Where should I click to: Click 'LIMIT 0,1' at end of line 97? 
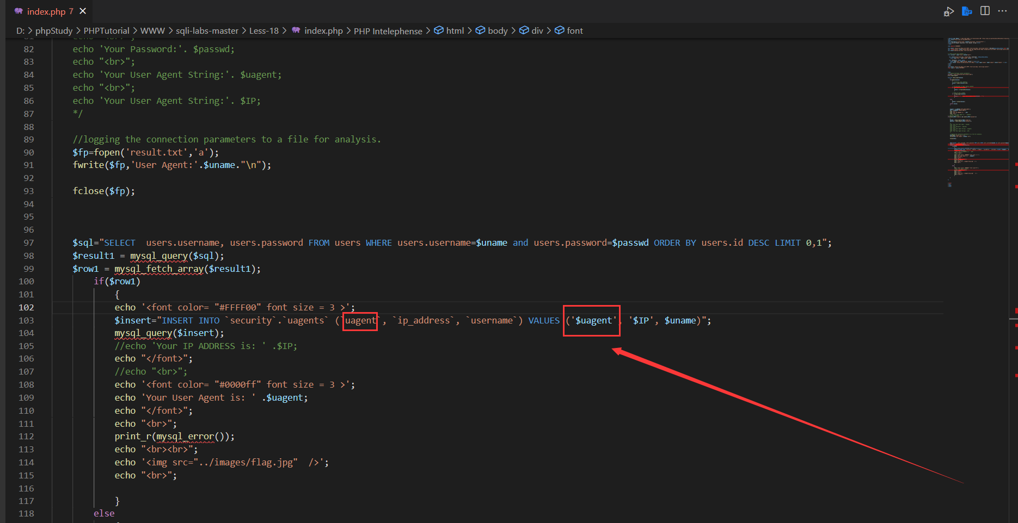point(799,243)
